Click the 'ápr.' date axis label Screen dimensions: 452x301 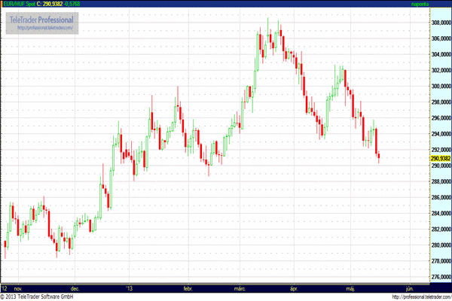tap(294, 287)
